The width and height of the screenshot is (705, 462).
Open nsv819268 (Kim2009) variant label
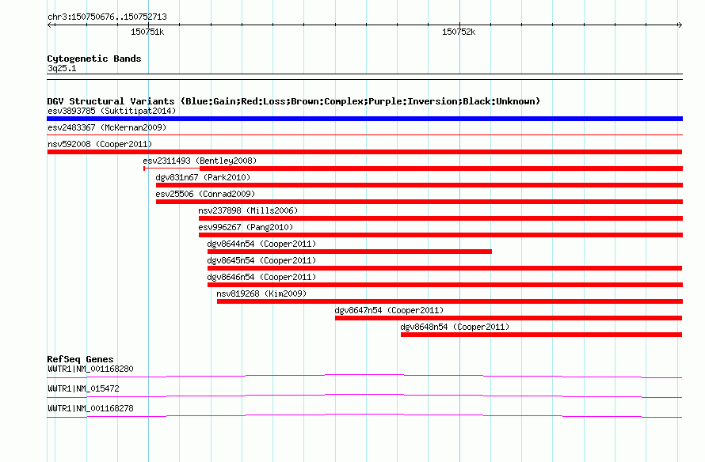(x=261, y=293)
